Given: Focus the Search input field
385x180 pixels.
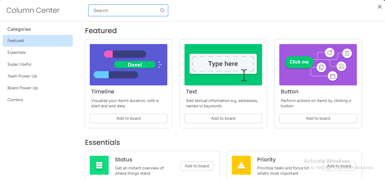Looking at the screenshot, I should [128, 10].
